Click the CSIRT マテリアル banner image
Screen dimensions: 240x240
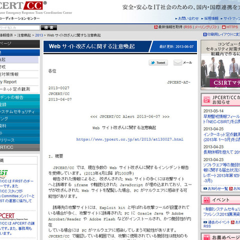[x=220, y=65]
